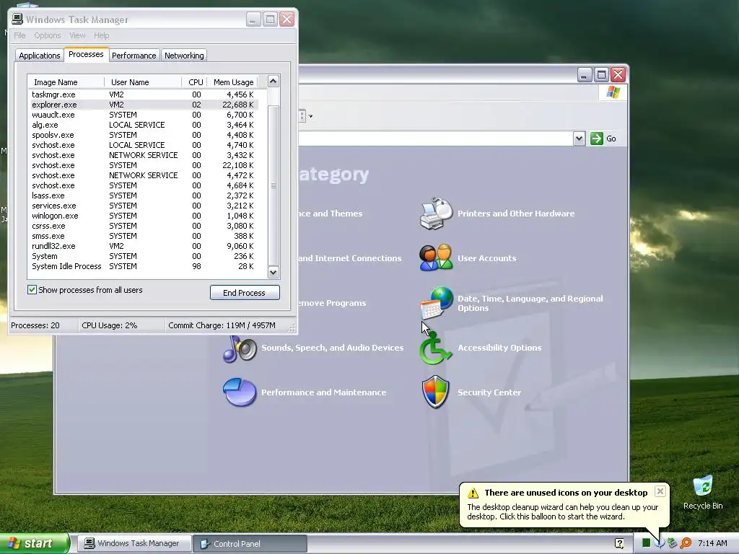Click Control Panel taskbar button
Viewport: 739px width, 554px height.
click(x=250, y=543)
